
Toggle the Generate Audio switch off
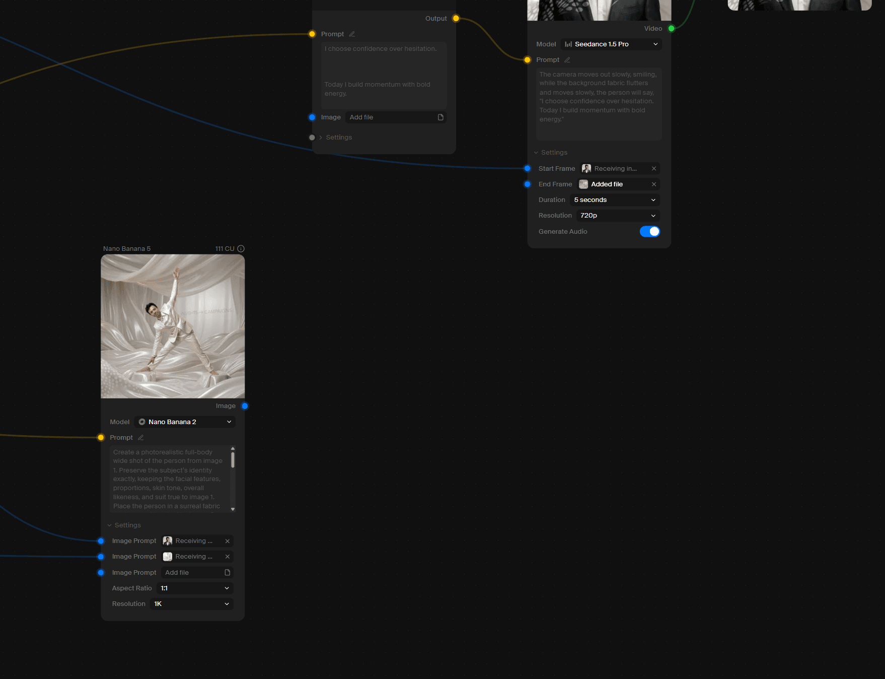(649, 232)
